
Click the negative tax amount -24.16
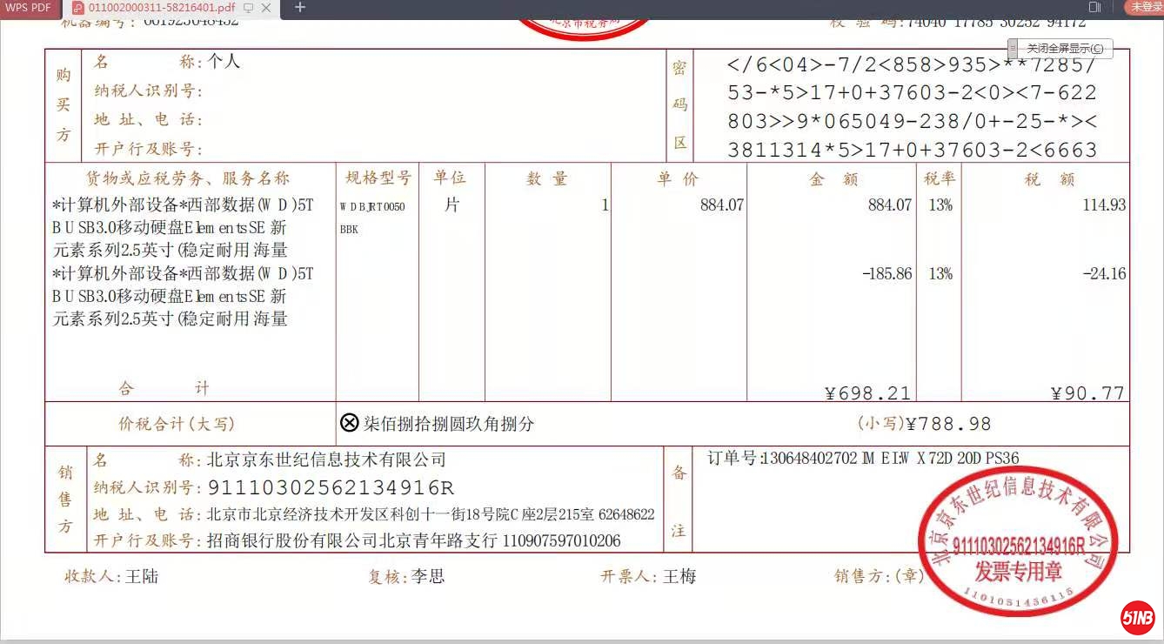[x=1104, y=274]
